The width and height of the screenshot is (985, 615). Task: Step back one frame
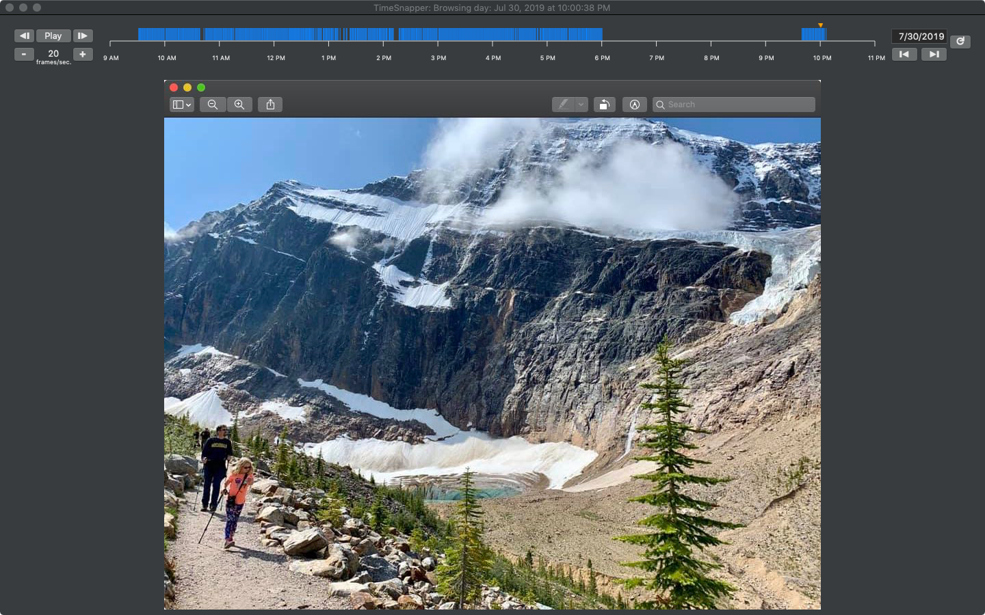point(24,36)
